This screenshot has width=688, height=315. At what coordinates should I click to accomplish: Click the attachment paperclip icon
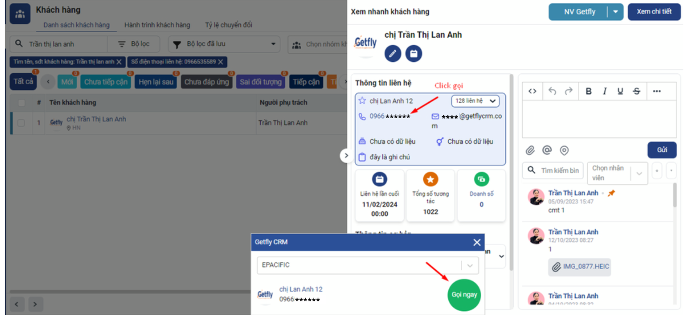(x=530, y=150)
